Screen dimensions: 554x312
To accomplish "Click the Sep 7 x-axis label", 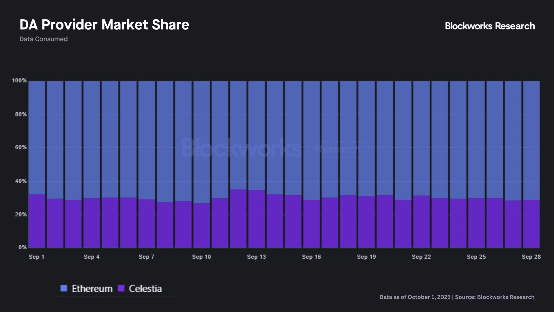I will tap(147, 257).
